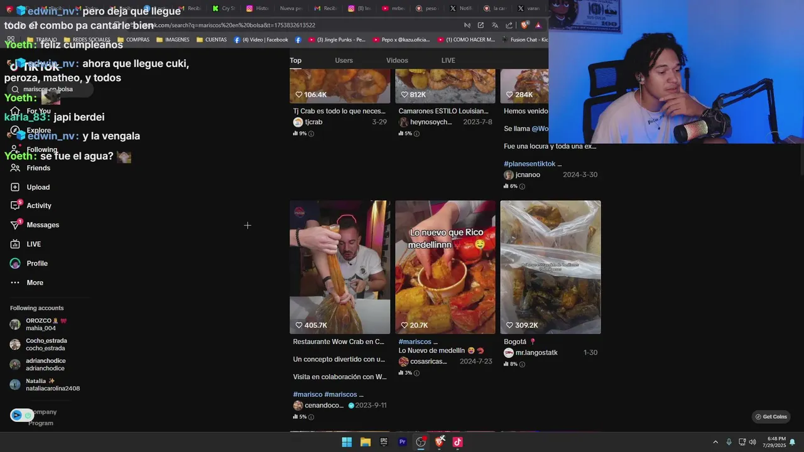Open the Activity notifications

[31, 206]
